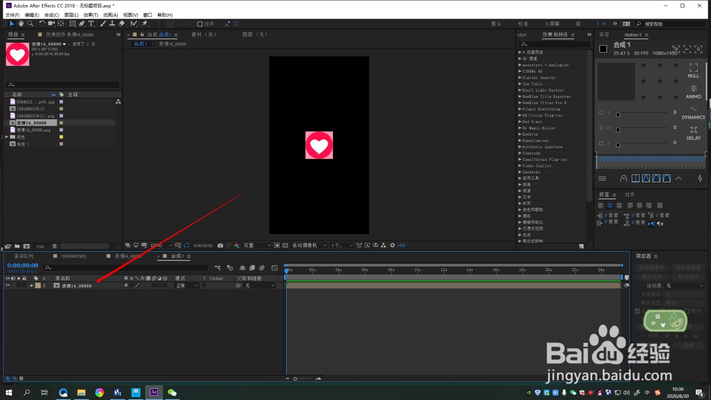Toggle visibility eye of layer 表情14_00000

click(8, 286)
